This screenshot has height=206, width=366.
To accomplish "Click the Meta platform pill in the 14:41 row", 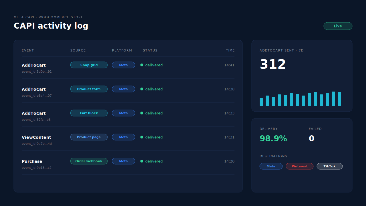I will coord(124,65).
